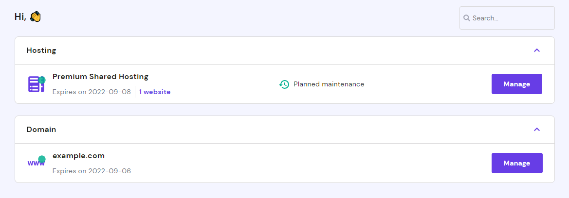Click the waving hand emoji
Viewport: 569px width, 198px height.
(x=35, y=17)
